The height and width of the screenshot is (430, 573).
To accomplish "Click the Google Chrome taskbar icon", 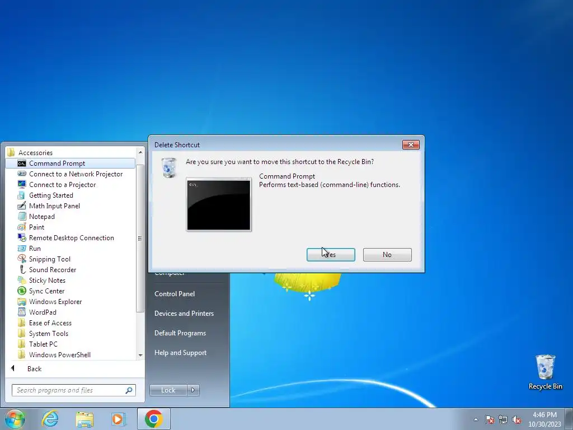I will tap(153, 419).
